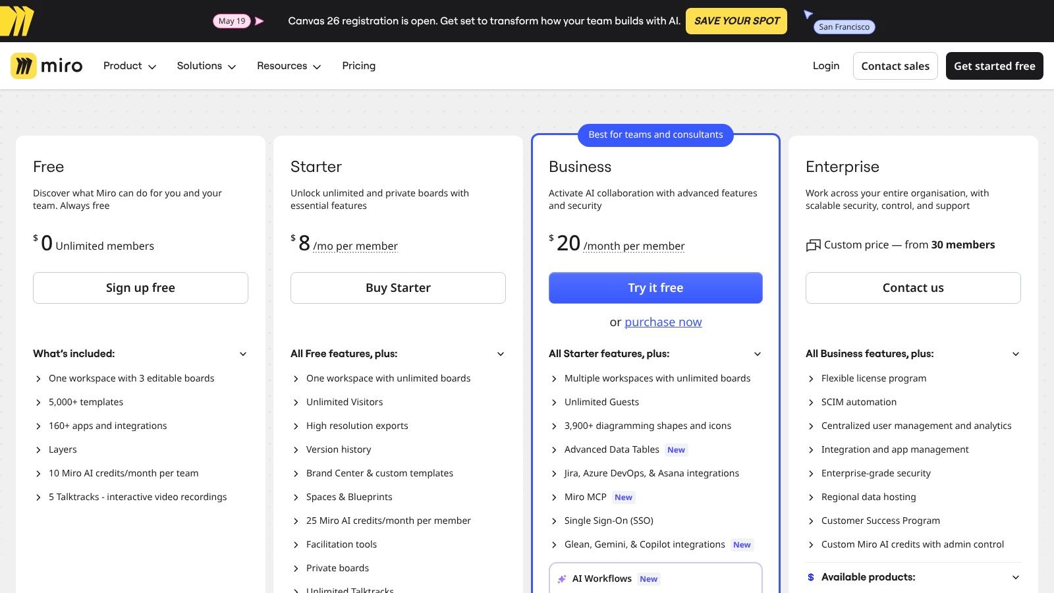Open the Product dropdown menu
Viewport: 1054px width, 593px height.
(129, 66)
